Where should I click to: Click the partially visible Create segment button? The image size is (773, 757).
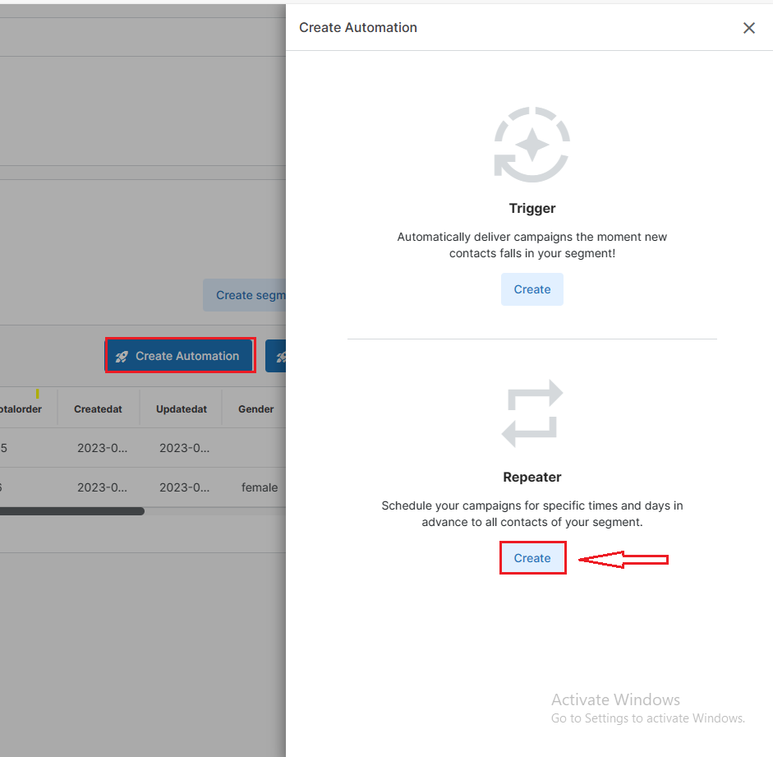pyautogui.click(x=245, y=295)
